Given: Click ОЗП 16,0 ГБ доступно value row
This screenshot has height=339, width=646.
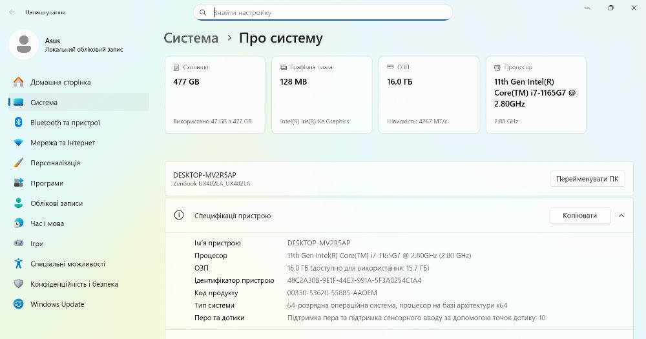Looking at the screenshot, I should [358, 268].
